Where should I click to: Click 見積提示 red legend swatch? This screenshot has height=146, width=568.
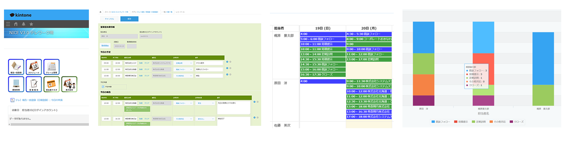point(456,122)
